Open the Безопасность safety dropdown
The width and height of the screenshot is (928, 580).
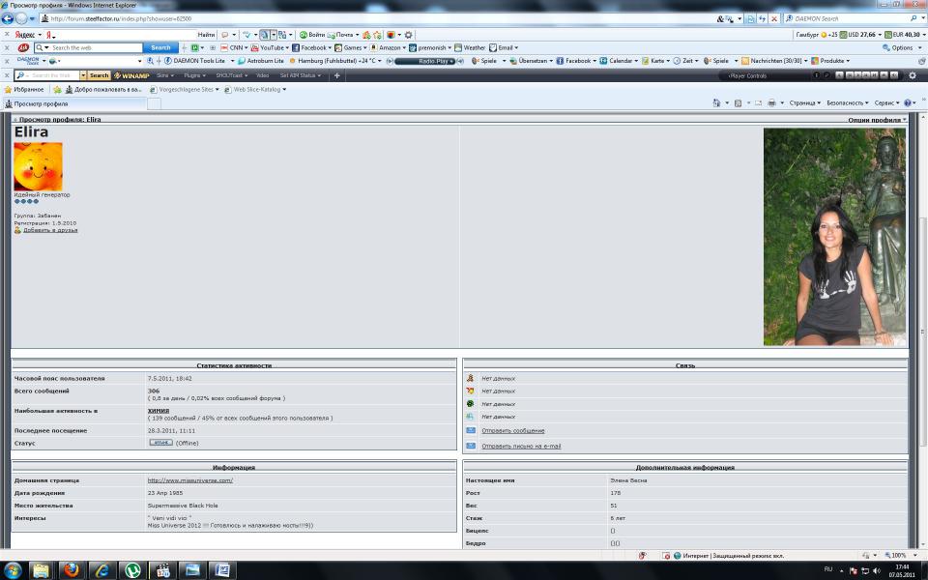pyautogui.click(x=848, y=102)
